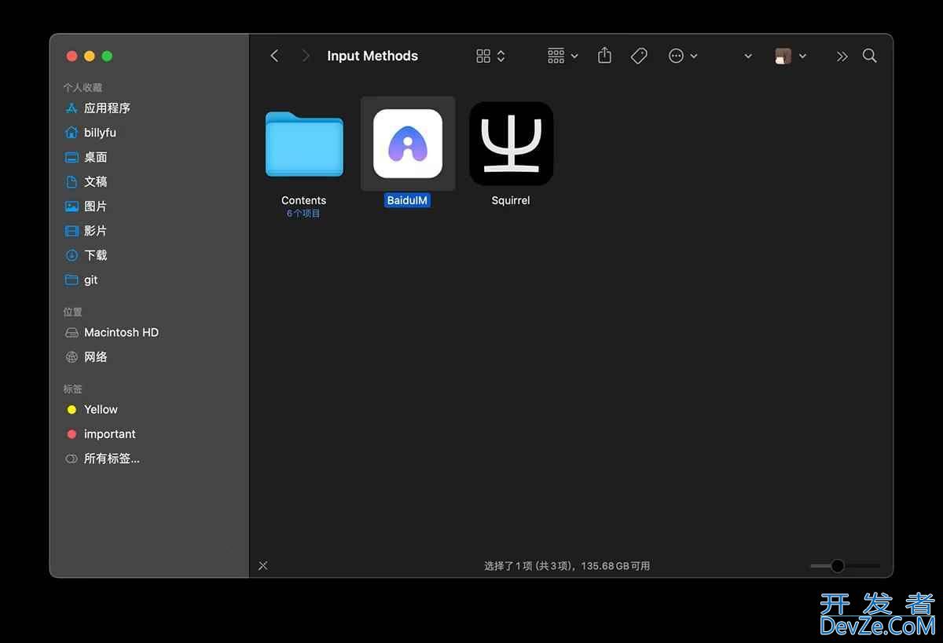Open 影片 in the sidebar
The height and width of the screenshot is (643, 943).
coord(86,231)
